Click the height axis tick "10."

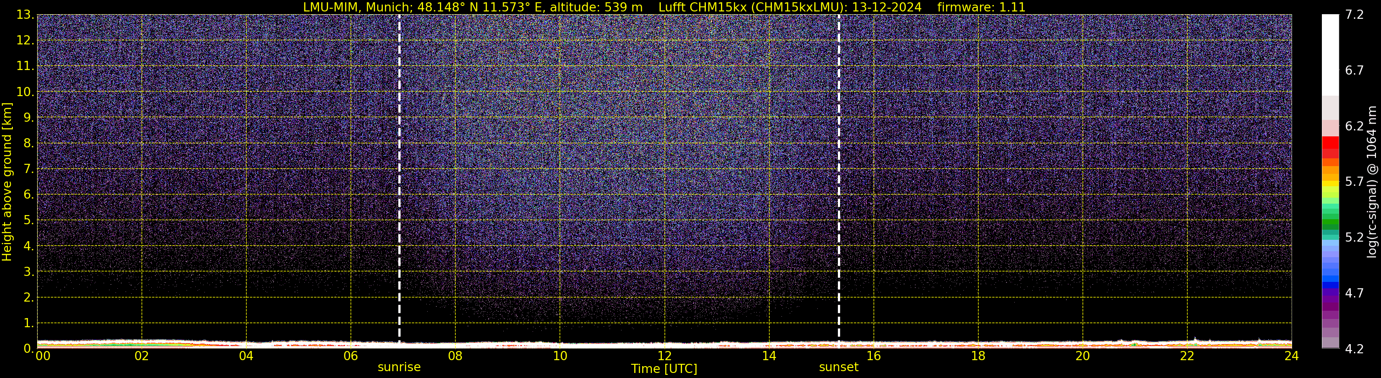(x=25, y=92)
